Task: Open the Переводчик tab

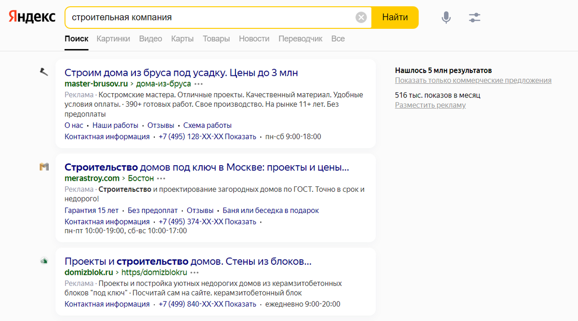Action: [x=301, y=39]
